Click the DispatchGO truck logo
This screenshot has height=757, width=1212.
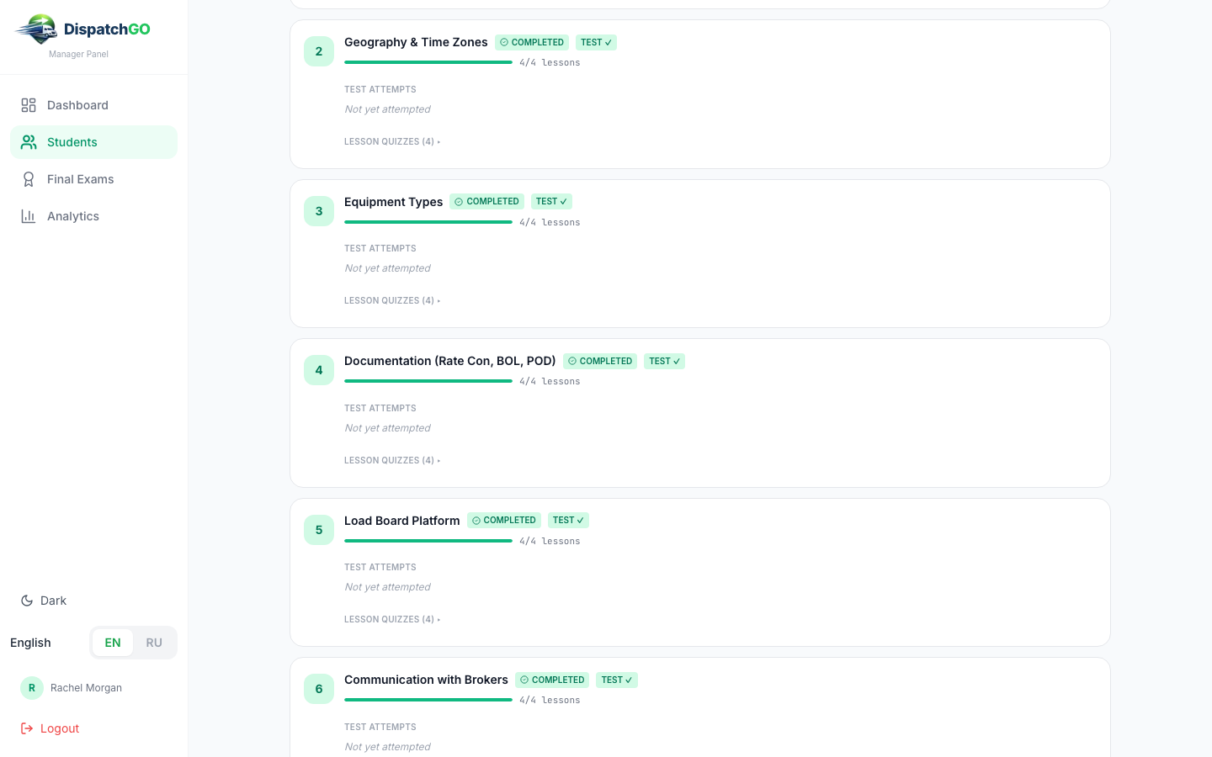pos(36,29)
